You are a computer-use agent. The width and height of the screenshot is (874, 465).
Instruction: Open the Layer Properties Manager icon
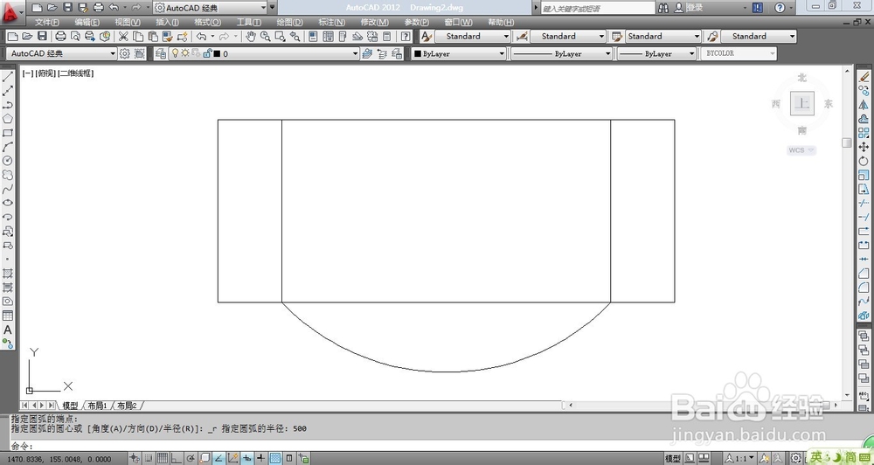click(161, 53)
